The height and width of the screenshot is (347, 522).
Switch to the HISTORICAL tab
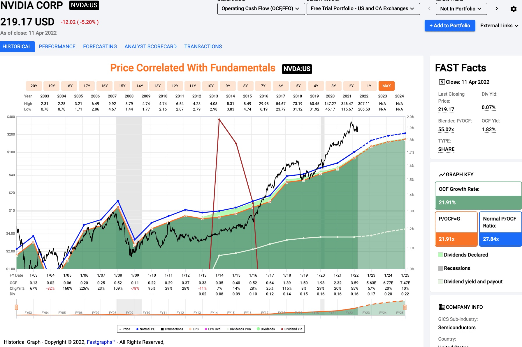pos(17,47)
